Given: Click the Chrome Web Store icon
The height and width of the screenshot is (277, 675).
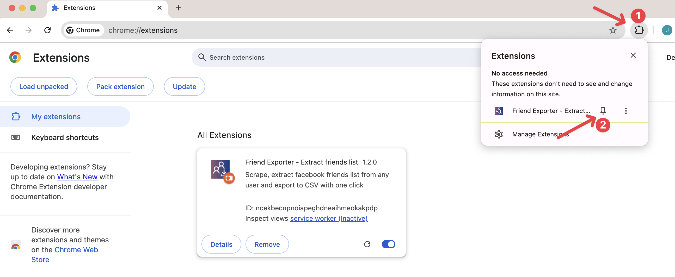Looking at the screenshot, I should (16, 245).
